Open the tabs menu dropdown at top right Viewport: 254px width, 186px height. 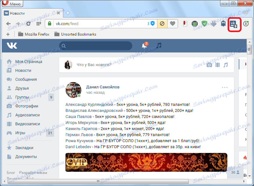click(246, 13)
